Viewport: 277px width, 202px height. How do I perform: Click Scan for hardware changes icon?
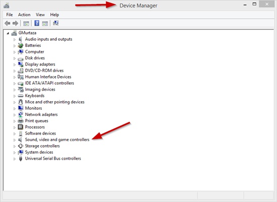pyautogui.click(x=55, y=23)
